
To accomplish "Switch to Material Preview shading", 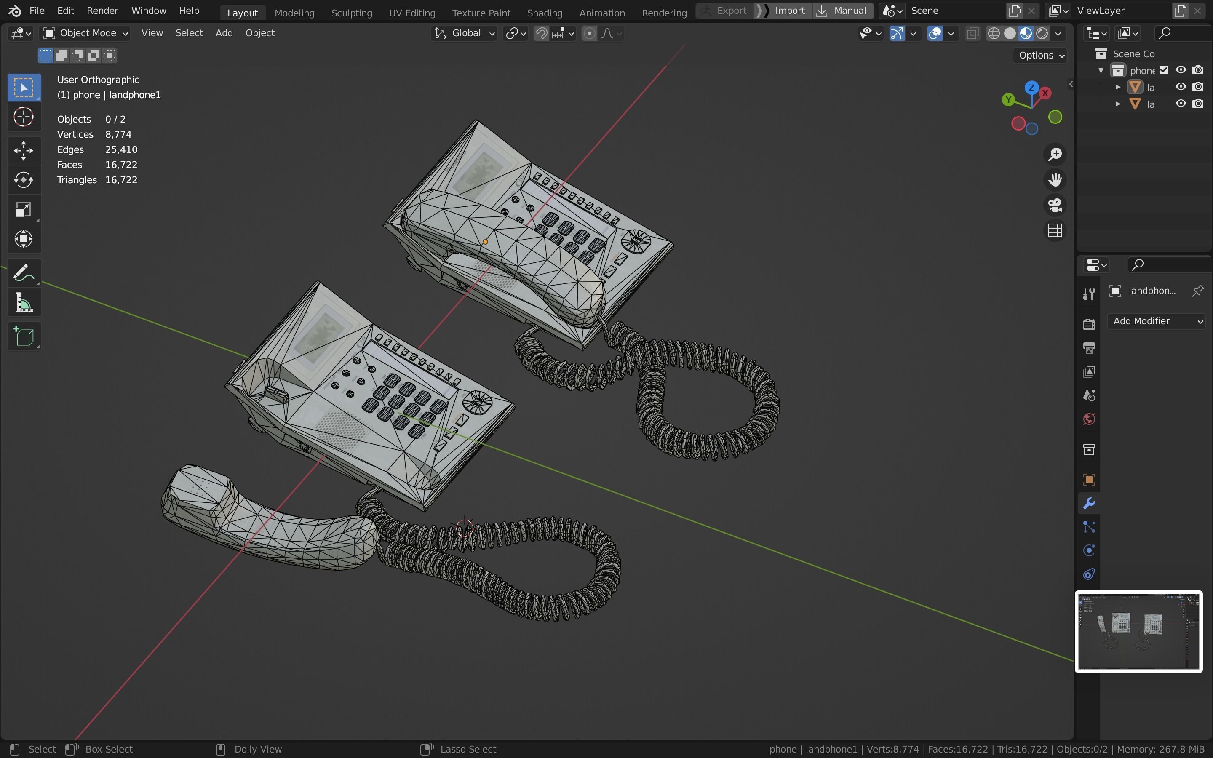I will pos(1026,34).
